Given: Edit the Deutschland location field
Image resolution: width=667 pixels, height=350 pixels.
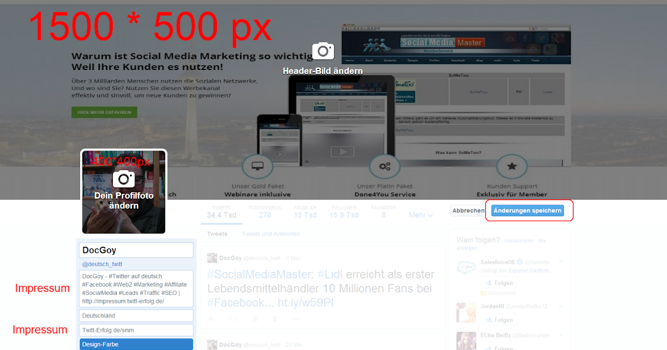Looking at the screenshot, I should point(136,316).
